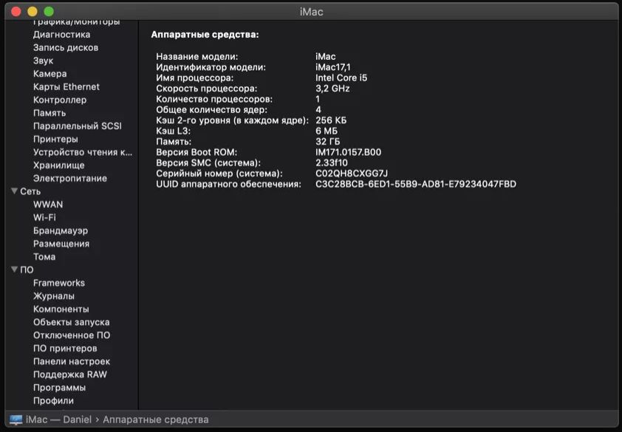Click the Название модели: label
622x432 pixels.
point(197,57)
